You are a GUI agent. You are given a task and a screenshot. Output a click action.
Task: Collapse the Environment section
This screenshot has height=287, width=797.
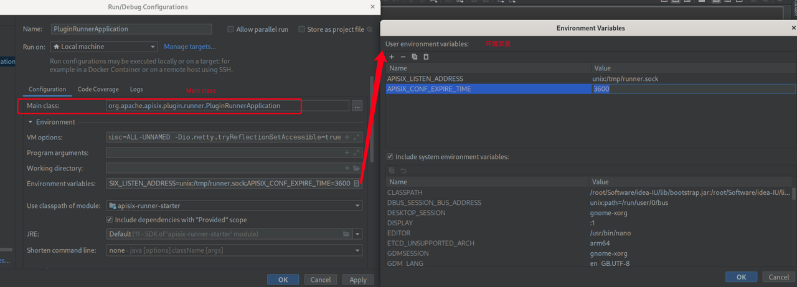(x=31, y=122)
